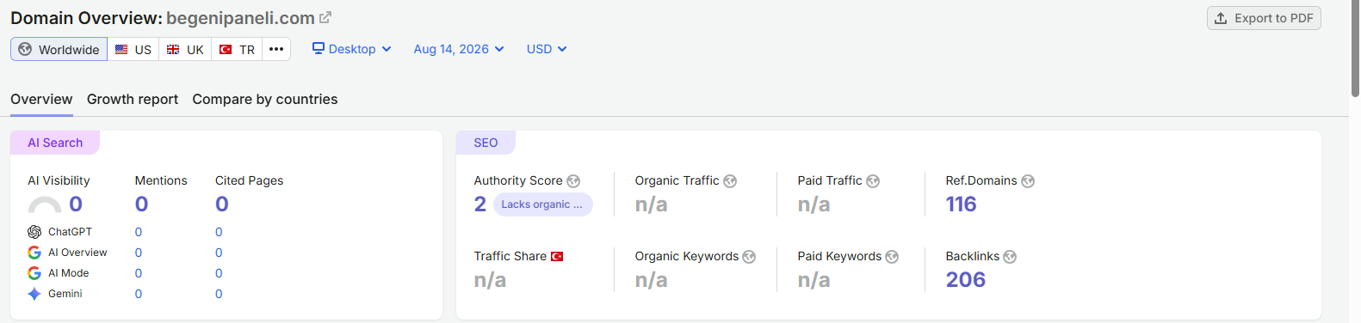Click the Authority Score globe info icon
Viewport: 1361px width, 323px height.
click(573, 181)
